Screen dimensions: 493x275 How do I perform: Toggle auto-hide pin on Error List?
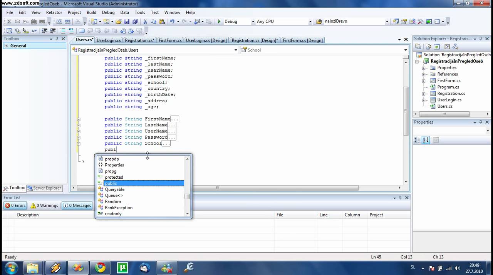coord(400,198)
